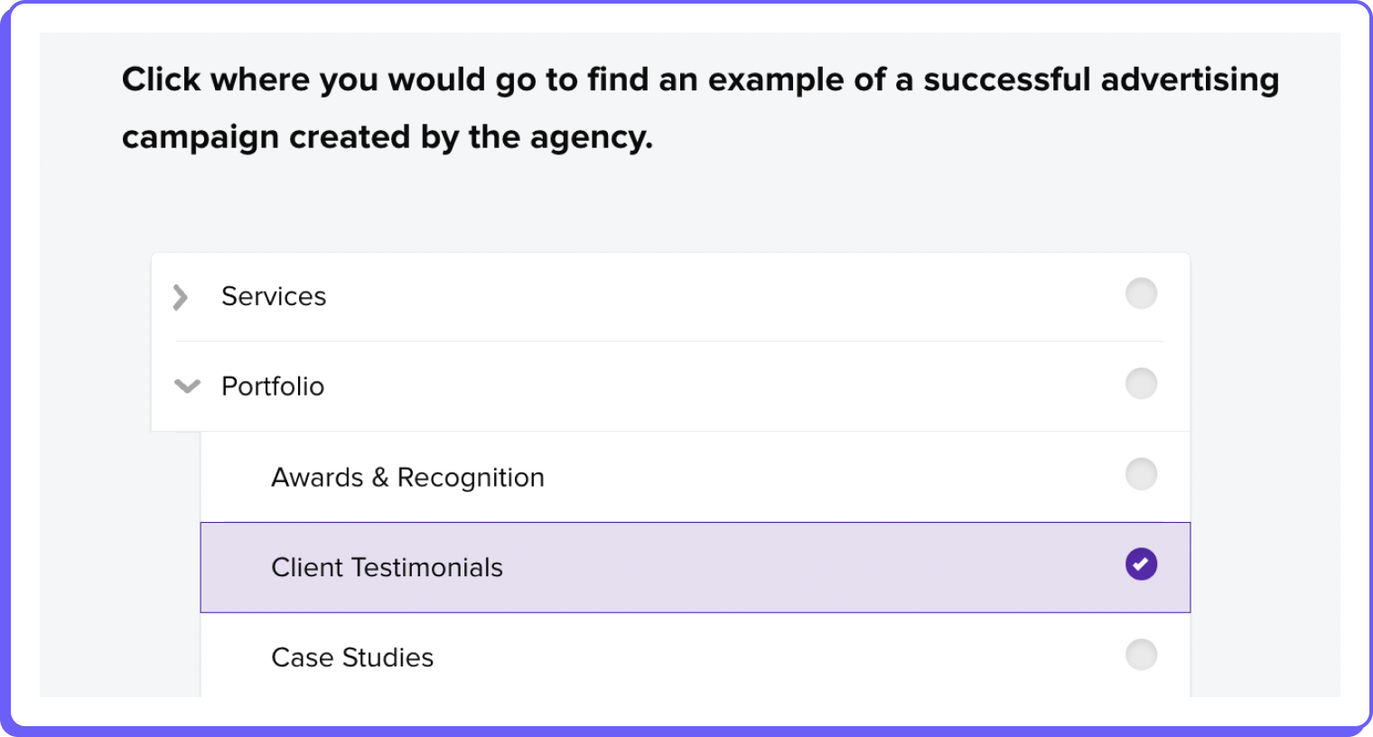Image resolution: width=1373 pixels, height=737 pixels.
Task: Select the Case Studies radio button
Action: (1141, 655)
